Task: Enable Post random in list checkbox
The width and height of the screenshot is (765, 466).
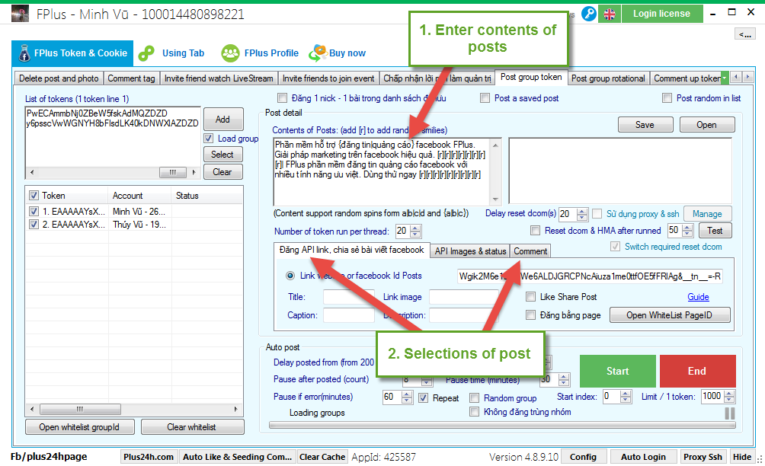Action: point(667,98)
